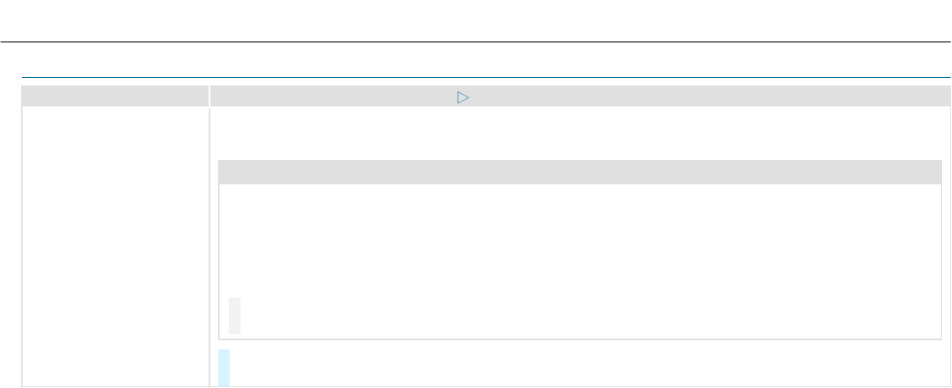Click the blue play triangle icon
The height and width of the screenshot is (388, 952).
coord(463,98)
